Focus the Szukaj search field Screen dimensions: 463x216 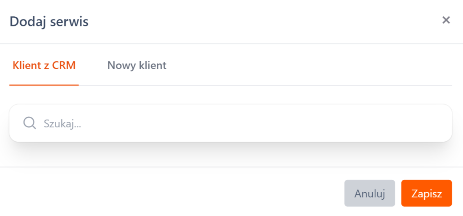point(234,123)
